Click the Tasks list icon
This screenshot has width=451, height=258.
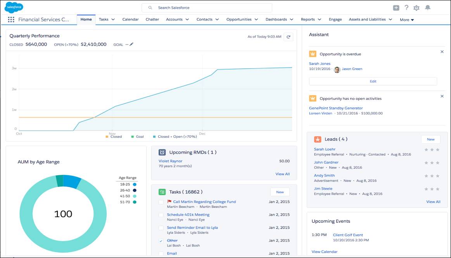[162, 192]
